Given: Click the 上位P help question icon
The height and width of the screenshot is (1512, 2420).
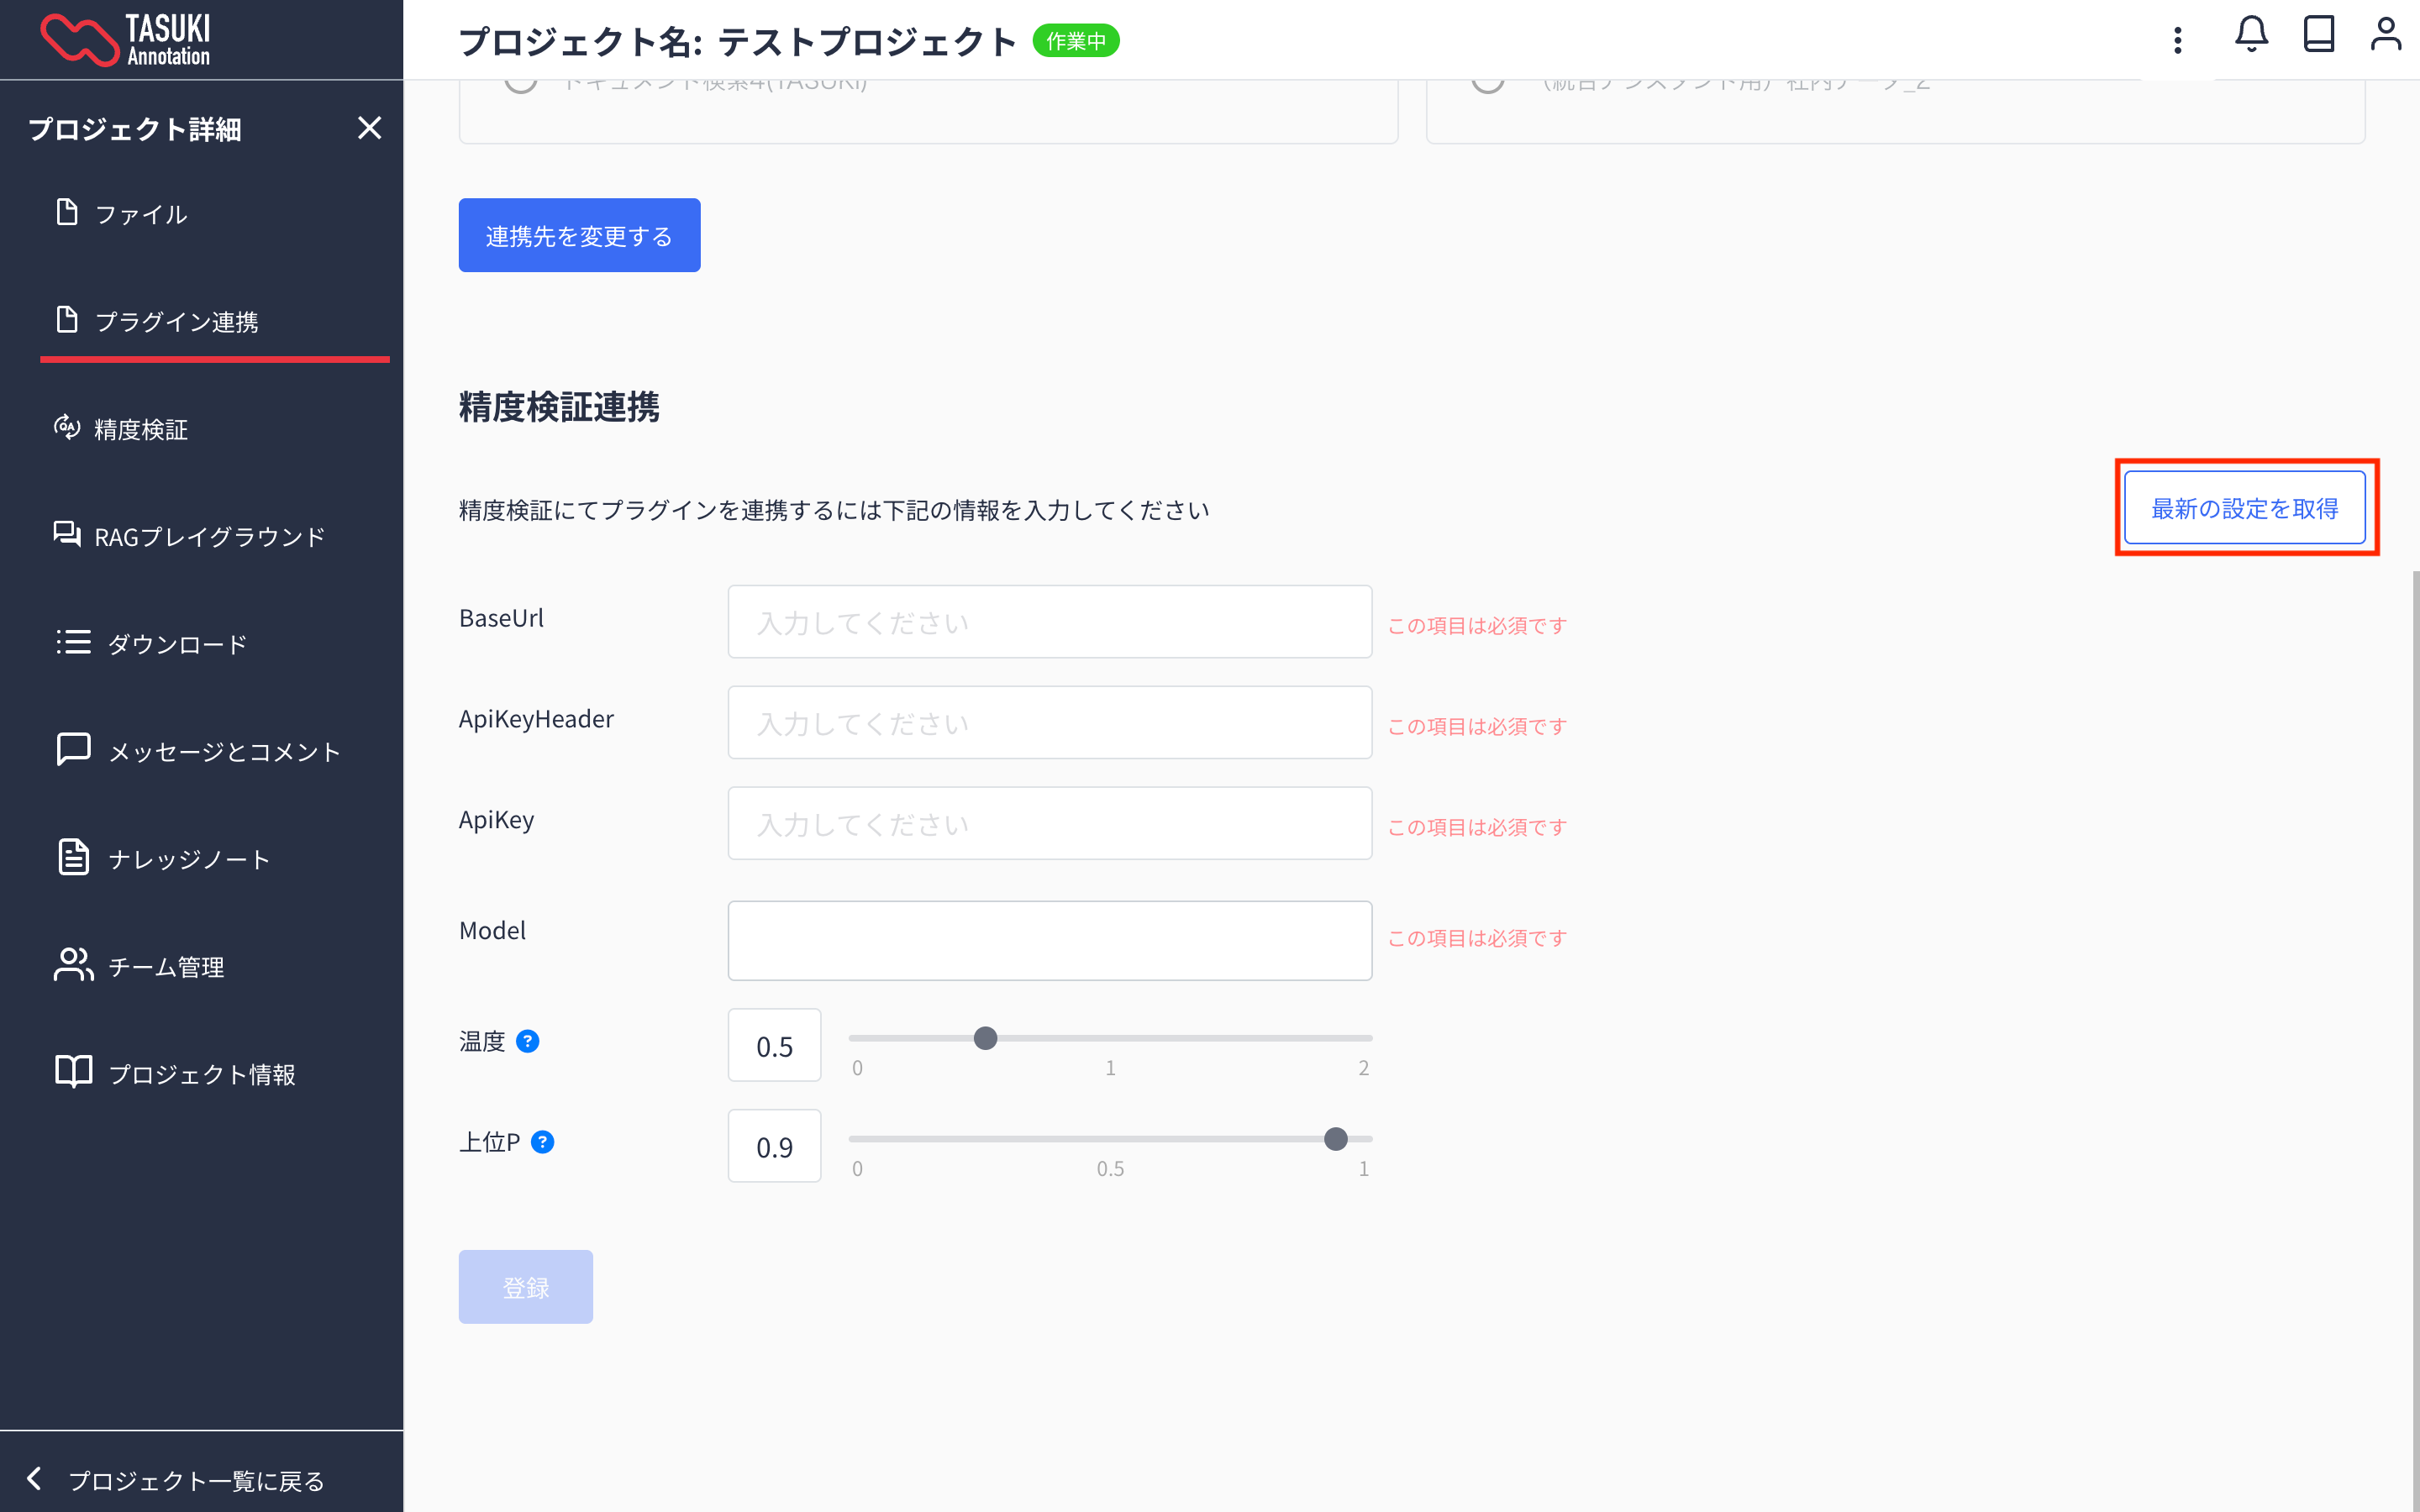Looking at the screenshot, I should pyautogui.click(x=542, y=1142).
